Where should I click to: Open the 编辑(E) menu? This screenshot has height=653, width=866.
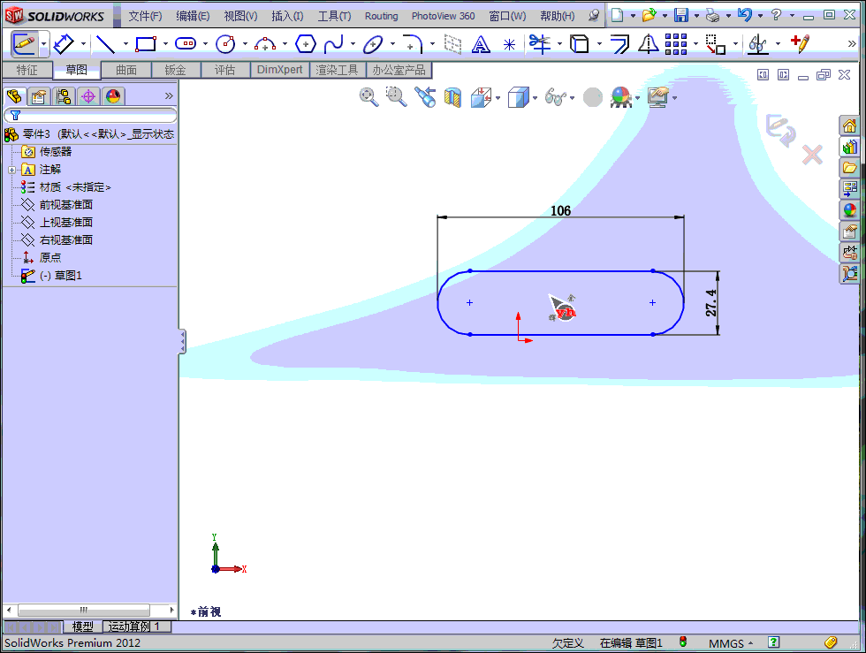click(x=193, y=16)
